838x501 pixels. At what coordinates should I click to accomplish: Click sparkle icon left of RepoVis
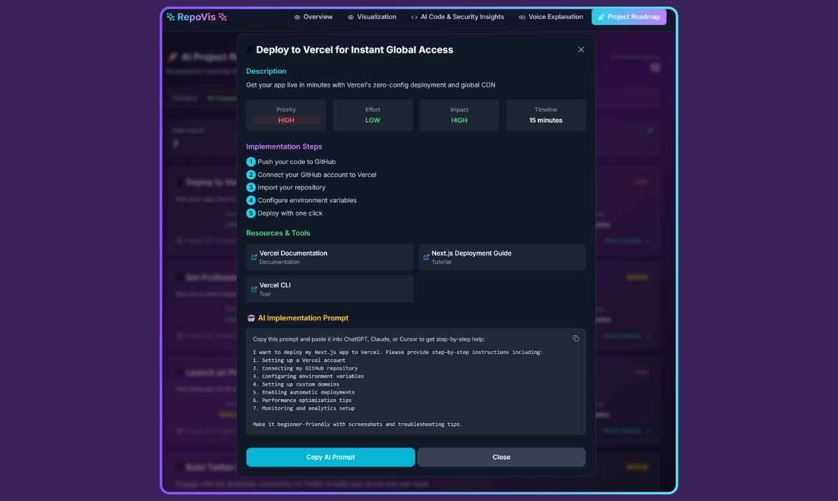(171, 17)
